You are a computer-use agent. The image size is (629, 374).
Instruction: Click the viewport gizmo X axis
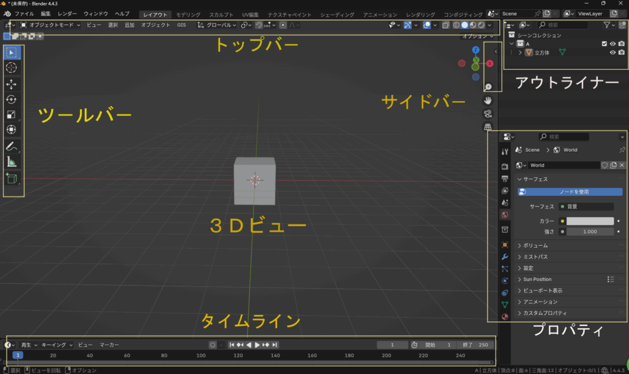[490, 64]
